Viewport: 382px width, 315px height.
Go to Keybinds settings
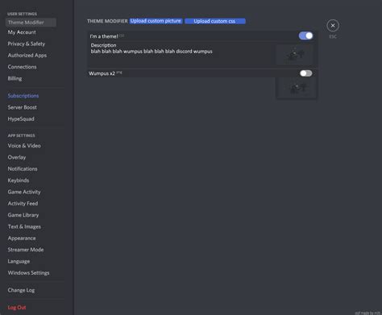pos(19,180)
